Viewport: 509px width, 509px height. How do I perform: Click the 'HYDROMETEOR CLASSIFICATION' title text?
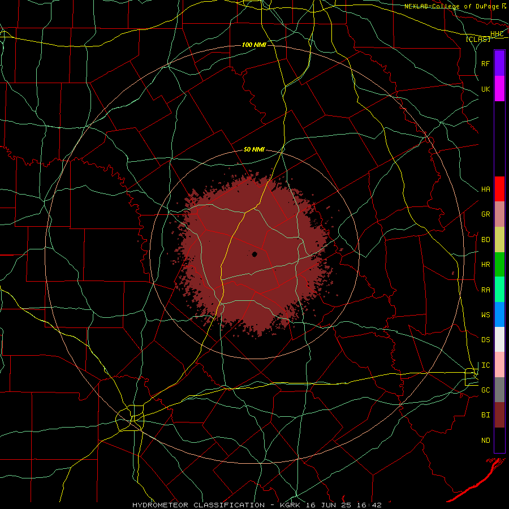pos(199,505)
